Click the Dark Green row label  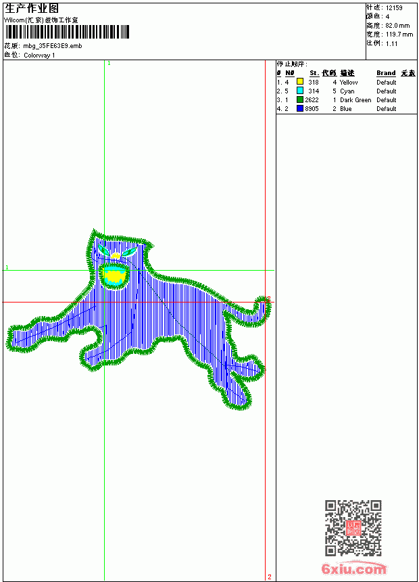[x=355, y=100]
